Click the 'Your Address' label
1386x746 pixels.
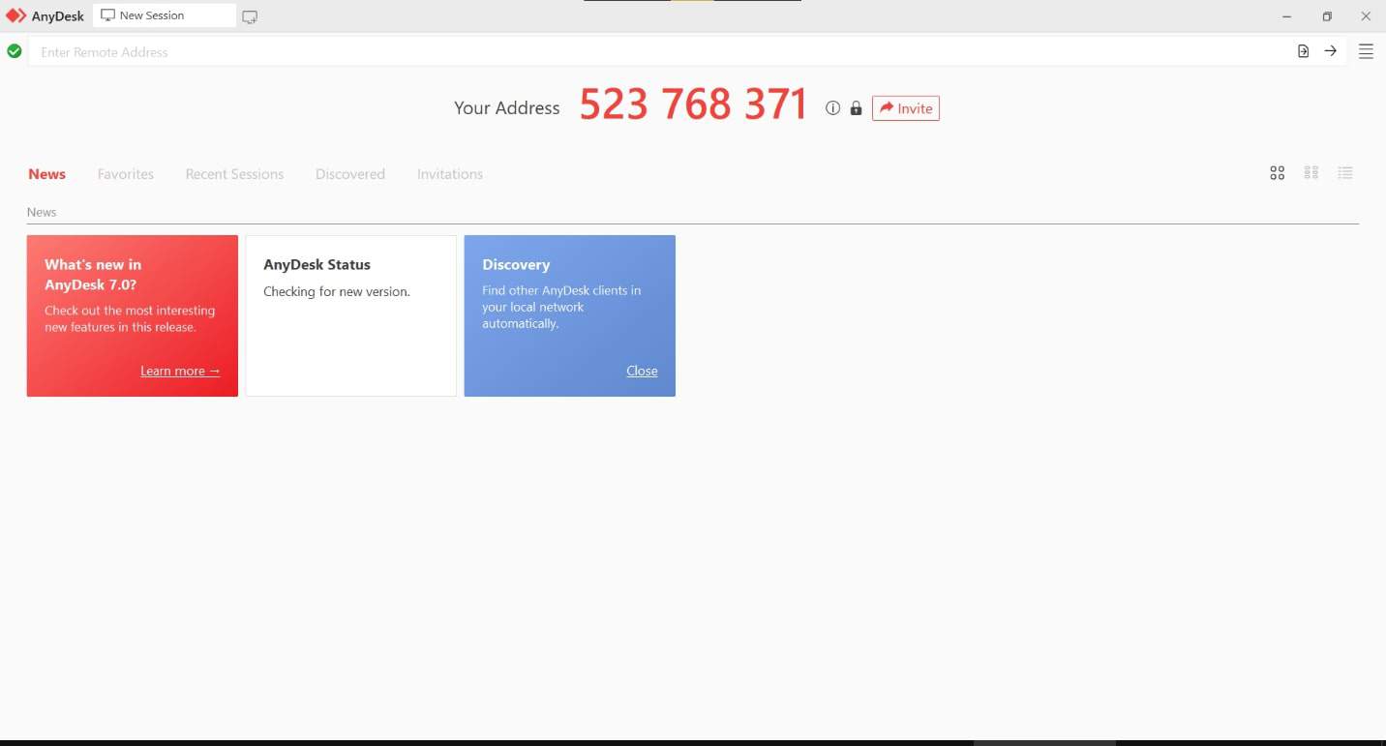pyautogui.click(x=507, y=108)
